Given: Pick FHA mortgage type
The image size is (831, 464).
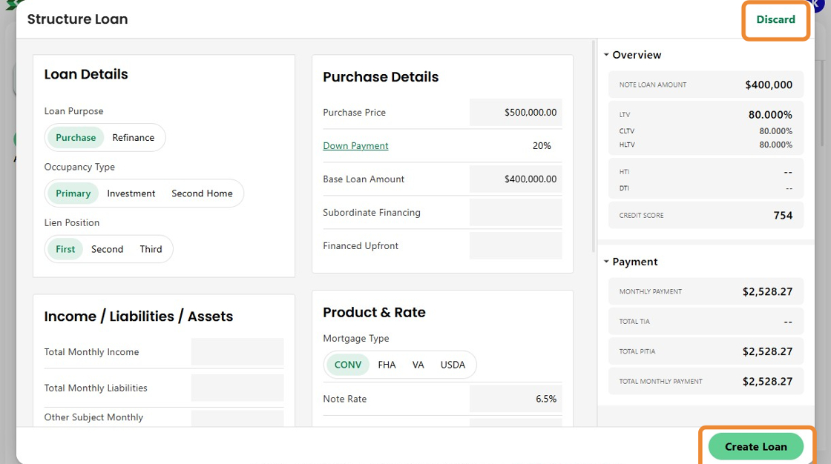Looking at the screenshot, I should click(x=387, y=365).
